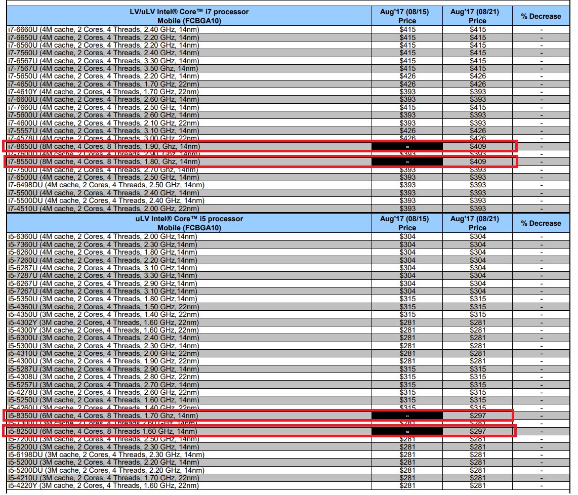Click the i7-5500U processor entry
This screenshot has width=578, height=495.
pyautogui.click(x=104, y=193)
